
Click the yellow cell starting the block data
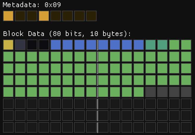click(8, 45)
